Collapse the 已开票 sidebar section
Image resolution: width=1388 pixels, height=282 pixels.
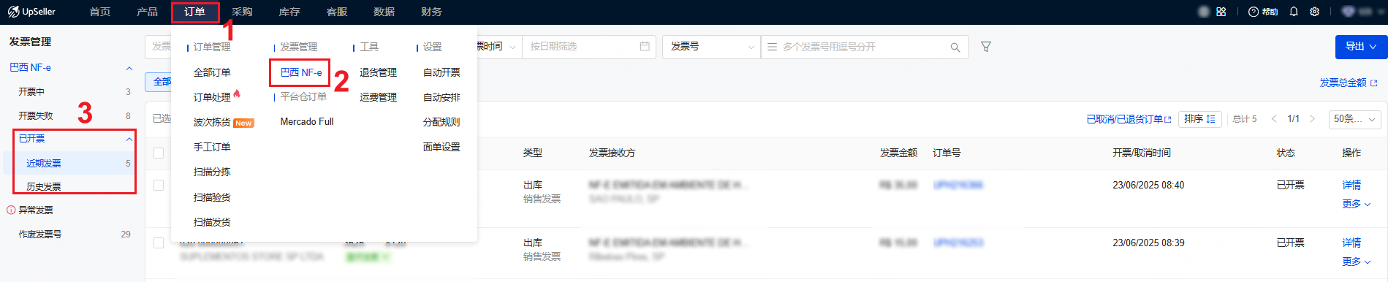[x=129, y=139]
